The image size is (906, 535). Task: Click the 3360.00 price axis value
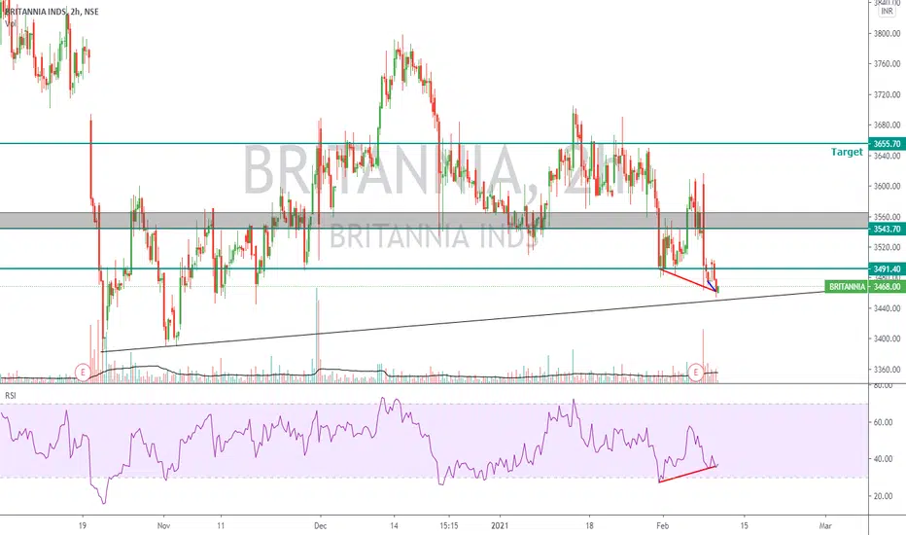(x=887, y=370)
